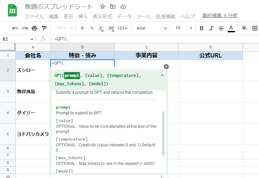Toggle bold formatting

(x=201, y=28)
